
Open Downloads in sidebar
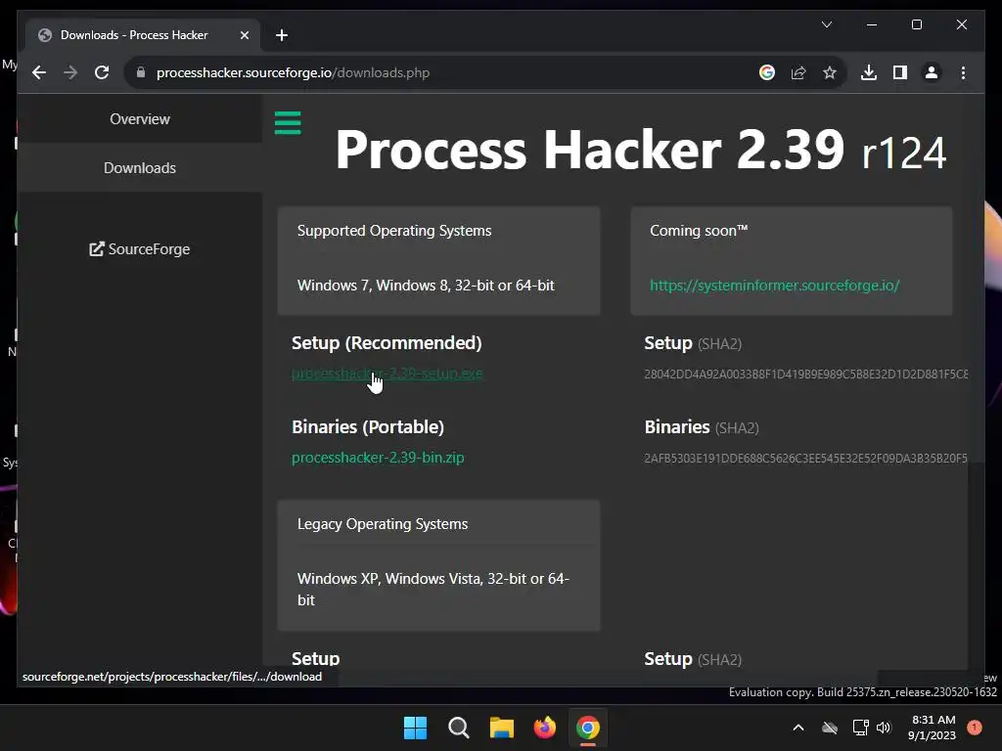(x=140, y=168)
